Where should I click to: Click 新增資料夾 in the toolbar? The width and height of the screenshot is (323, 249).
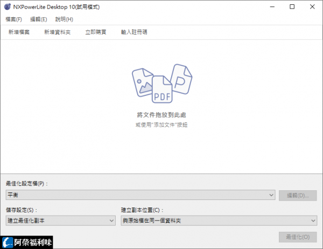[x=58, y=32]
